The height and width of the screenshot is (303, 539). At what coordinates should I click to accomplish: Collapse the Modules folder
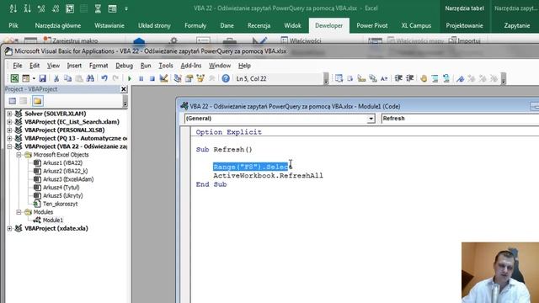tap(19, 212)
